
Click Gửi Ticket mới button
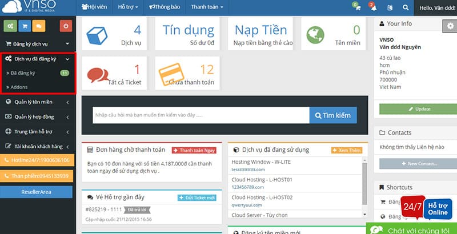pyautogui.click(x=197, y=198)
